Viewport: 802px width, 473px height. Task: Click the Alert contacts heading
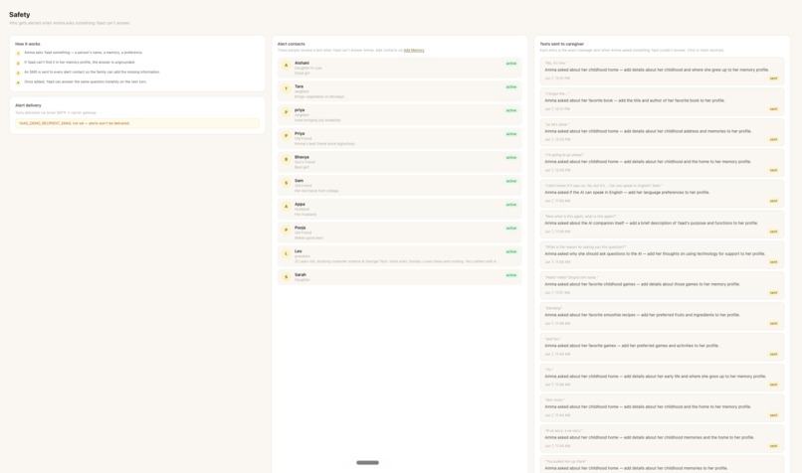[291, 44]
